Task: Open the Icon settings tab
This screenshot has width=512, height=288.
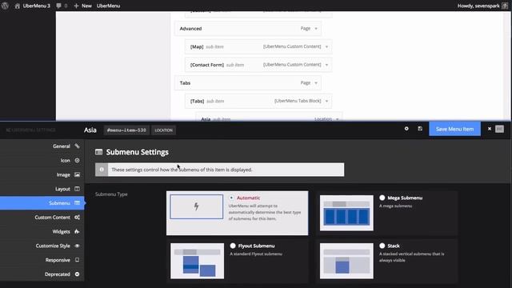Action: pos(42,160)
